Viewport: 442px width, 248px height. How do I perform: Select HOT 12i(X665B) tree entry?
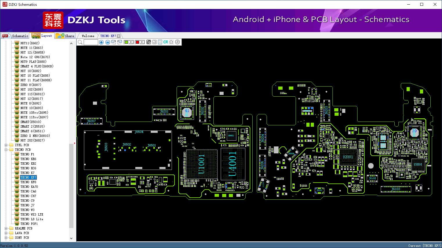(x=33, y=52)
